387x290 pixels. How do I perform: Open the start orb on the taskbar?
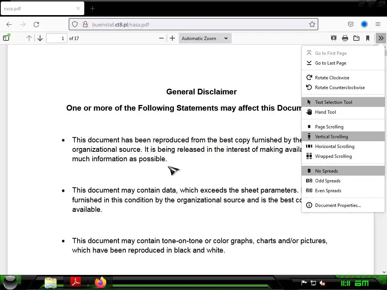pyautogui.click(x=11, y=282)
